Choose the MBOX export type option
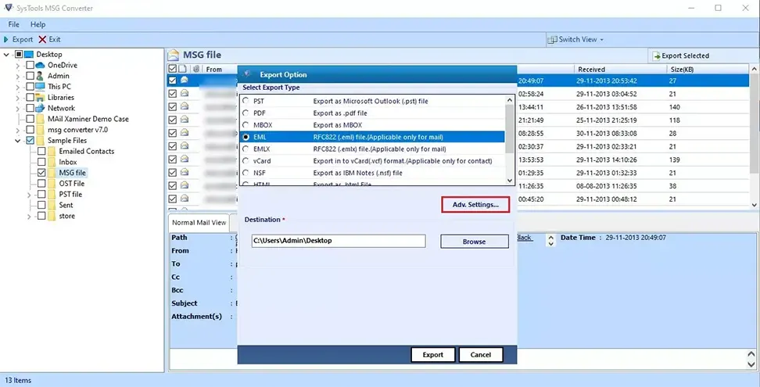Viewport: 760px width, 387px height. coord(246,125)
